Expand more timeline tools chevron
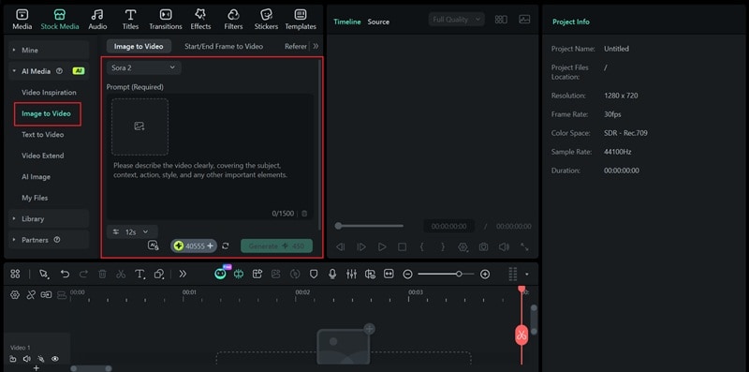 coord(183,274)
